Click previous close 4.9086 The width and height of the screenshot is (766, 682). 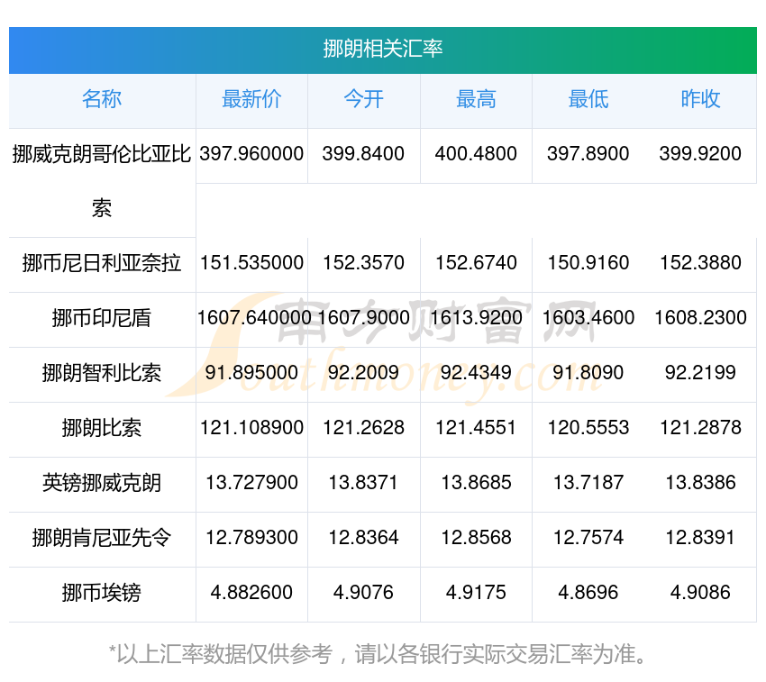tap(700, 593)
